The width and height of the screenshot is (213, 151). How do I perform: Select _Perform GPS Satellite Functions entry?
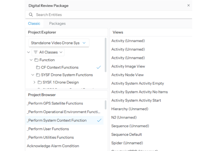point(55,103)
